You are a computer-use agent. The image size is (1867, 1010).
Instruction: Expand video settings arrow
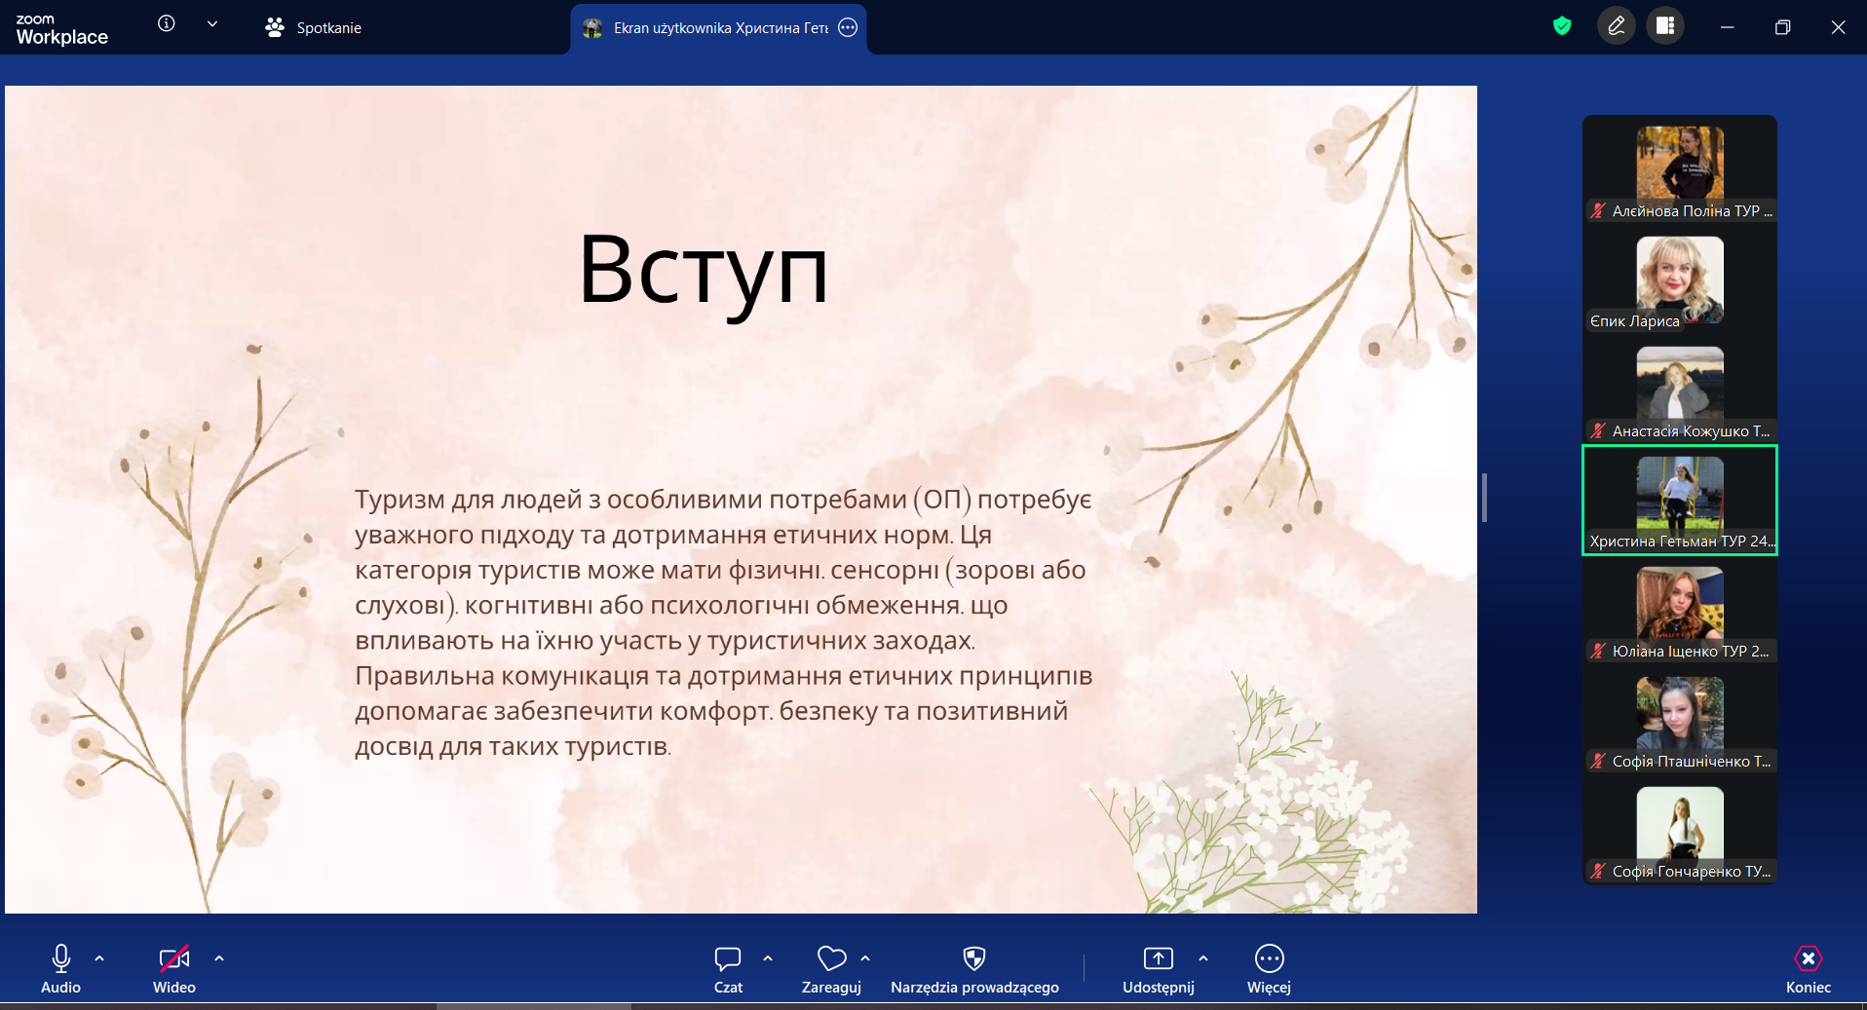pos(219,958)
